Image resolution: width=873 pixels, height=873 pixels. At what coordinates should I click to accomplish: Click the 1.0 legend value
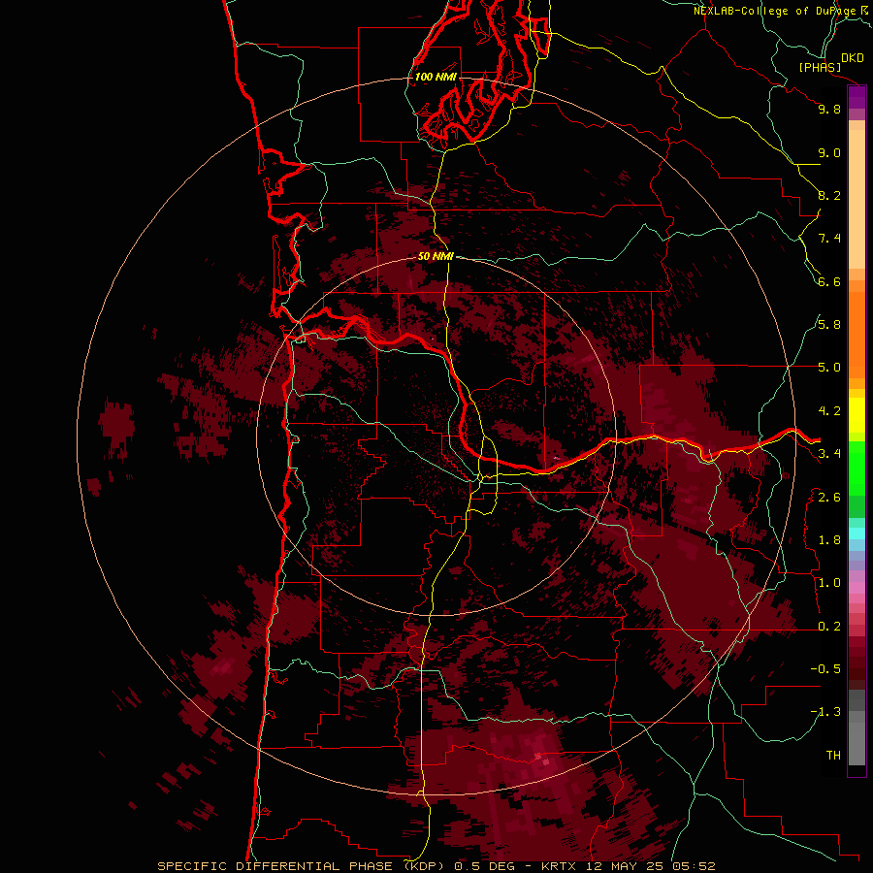point(829,583)
